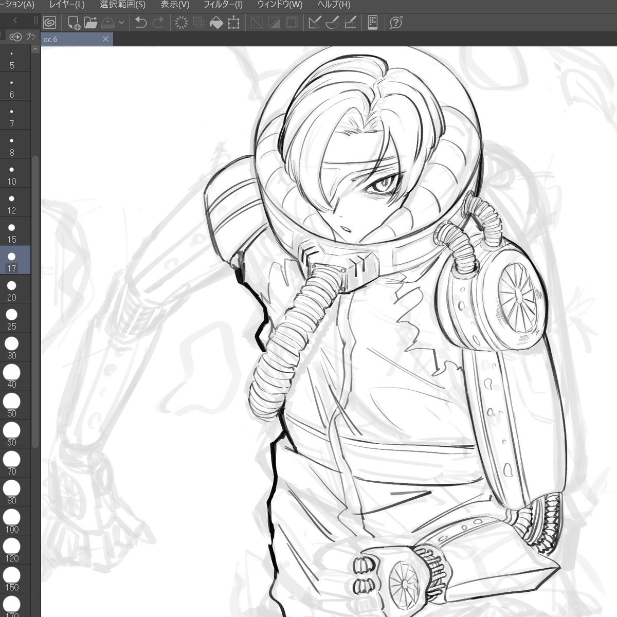
Task: Toggle selection border display
Action: [292, 23]
